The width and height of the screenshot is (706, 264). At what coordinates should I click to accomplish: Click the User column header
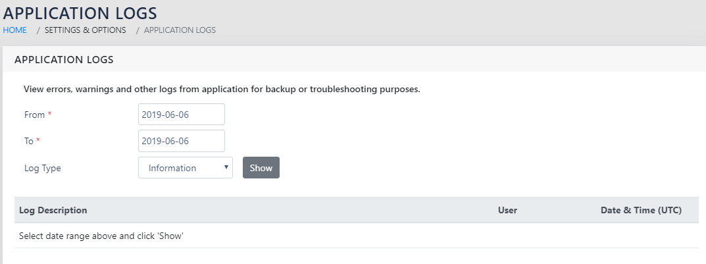tap(507, 211)
